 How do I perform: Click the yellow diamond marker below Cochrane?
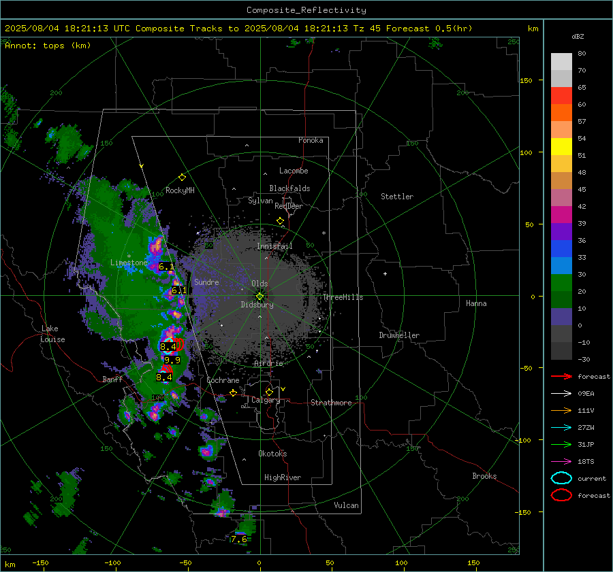[x=234, y=392]
